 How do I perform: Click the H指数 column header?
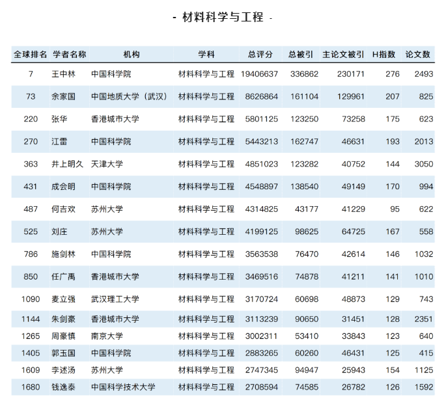383,55
